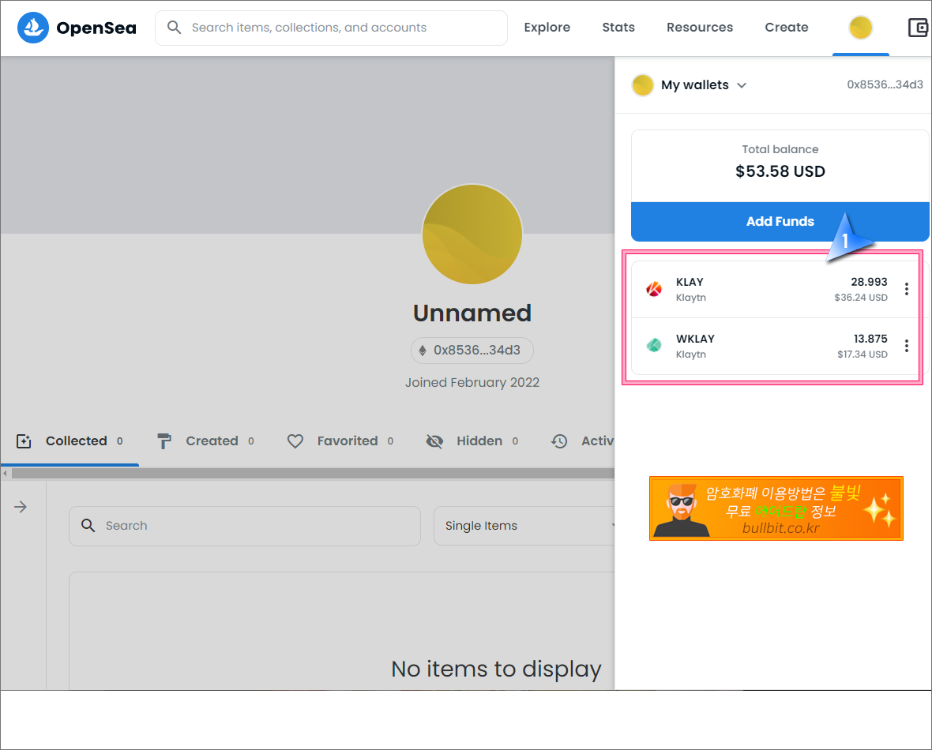Click the Unnamed profile name
The image size is (932, 750).
point(472,313)
